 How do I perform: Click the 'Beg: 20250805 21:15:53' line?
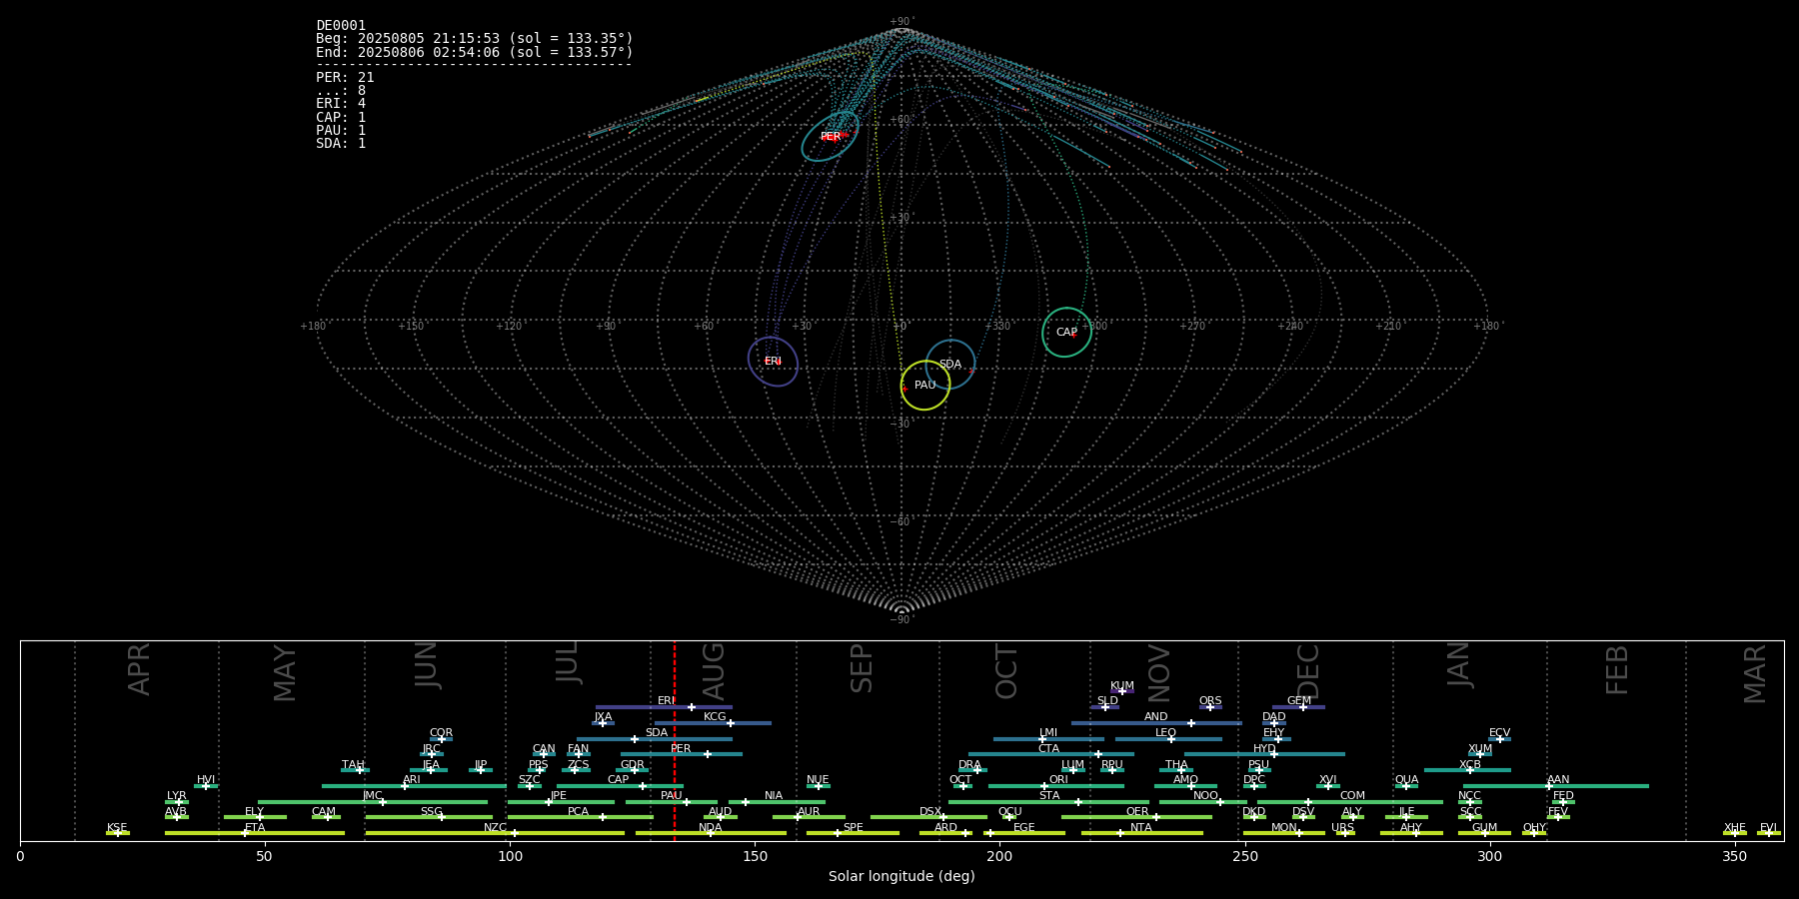tap(475, 39)
